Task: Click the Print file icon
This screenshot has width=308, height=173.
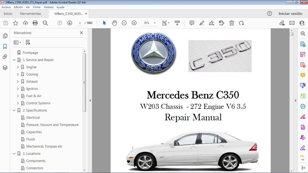Action: 35,23
